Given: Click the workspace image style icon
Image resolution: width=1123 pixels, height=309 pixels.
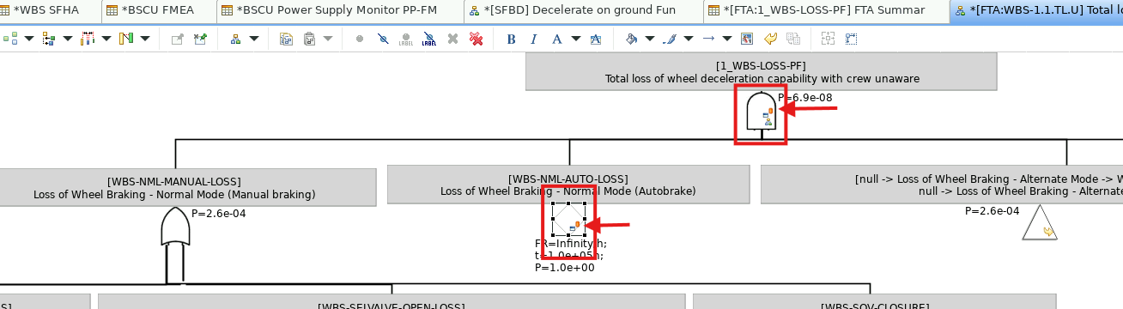Looking at the screenshot, I should click(747, 39).
